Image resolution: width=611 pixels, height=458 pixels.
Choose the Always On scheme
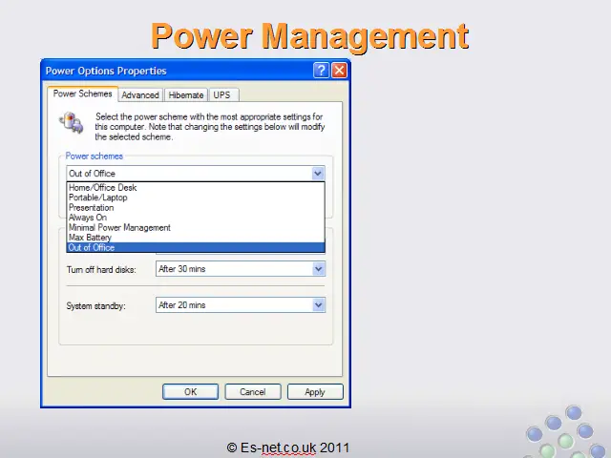coord(196,218)
